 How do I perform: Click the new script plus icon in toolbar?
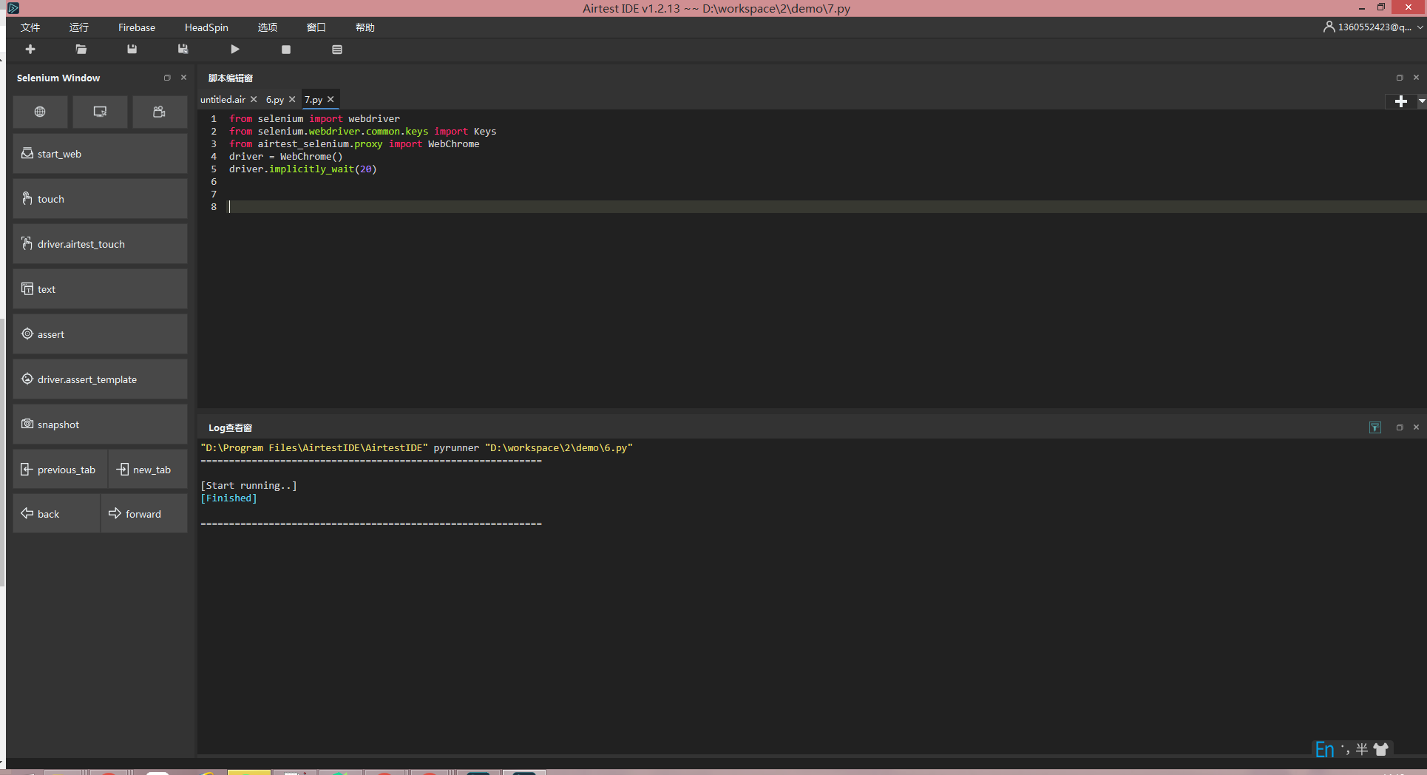30,50
